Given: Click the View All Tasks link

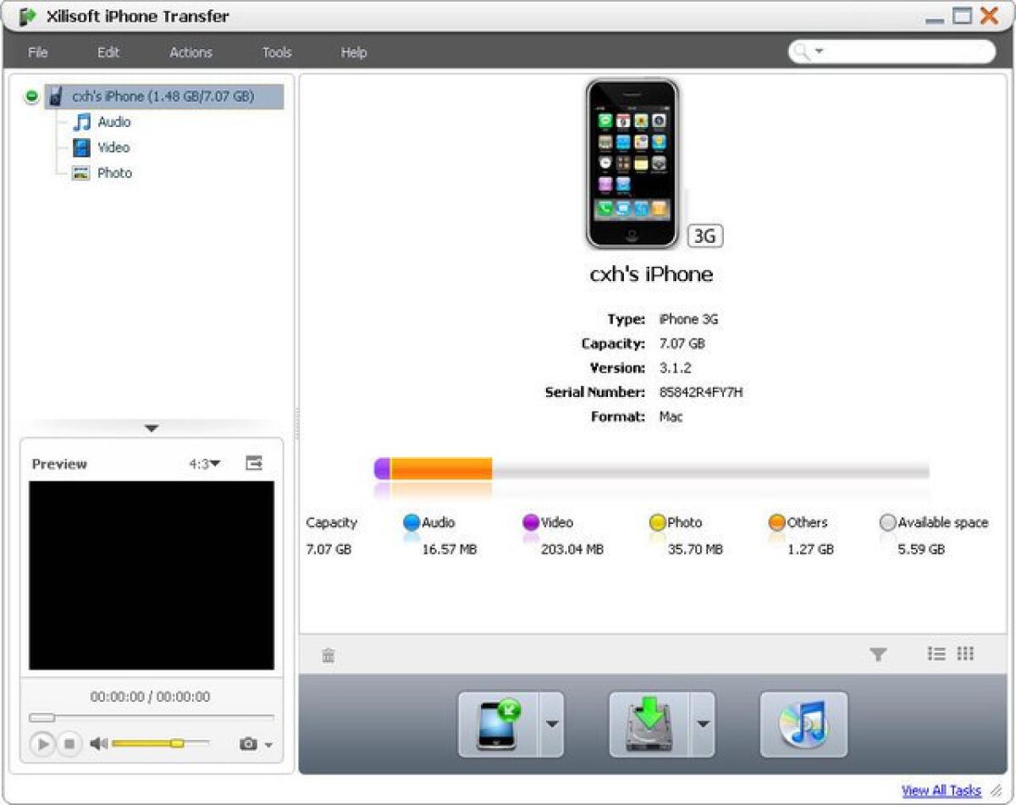Looking at the screenshot, I should (x=942, y=791).
